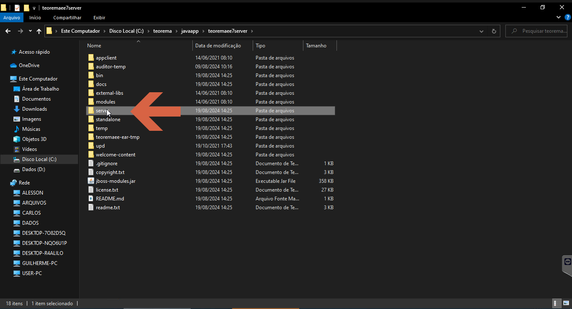The width and height of the screenshot is (572, 309).
Task: Select the temp folder icon
Action: (x=91, y=128)
